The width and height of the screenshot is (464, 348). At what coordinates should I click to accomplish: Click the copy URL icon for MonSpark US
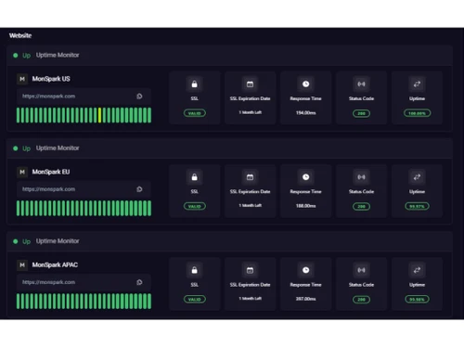139,97
